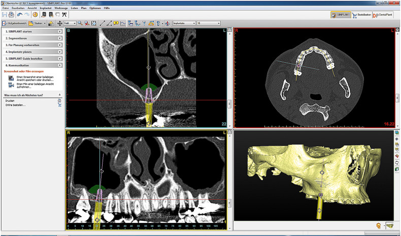Click the yellow jaw model icon below 3D view
This screenshot has height=236, width=401.
pos(390,225)
